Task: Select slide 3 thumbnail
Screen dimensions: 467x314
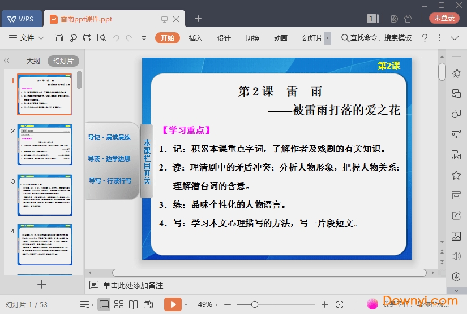Action: [45, 195]
